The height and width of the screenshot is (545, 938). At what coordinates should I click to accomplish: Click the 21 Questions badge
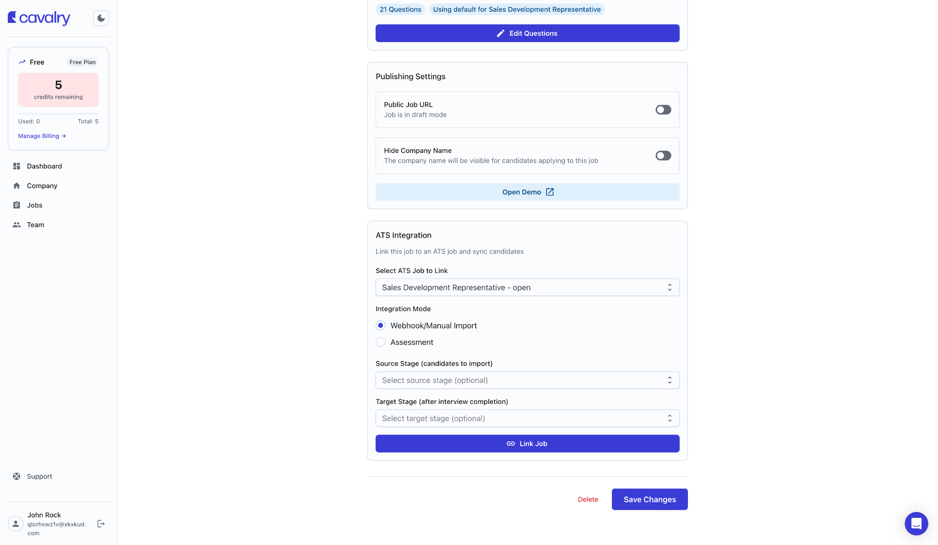(400, 10)
